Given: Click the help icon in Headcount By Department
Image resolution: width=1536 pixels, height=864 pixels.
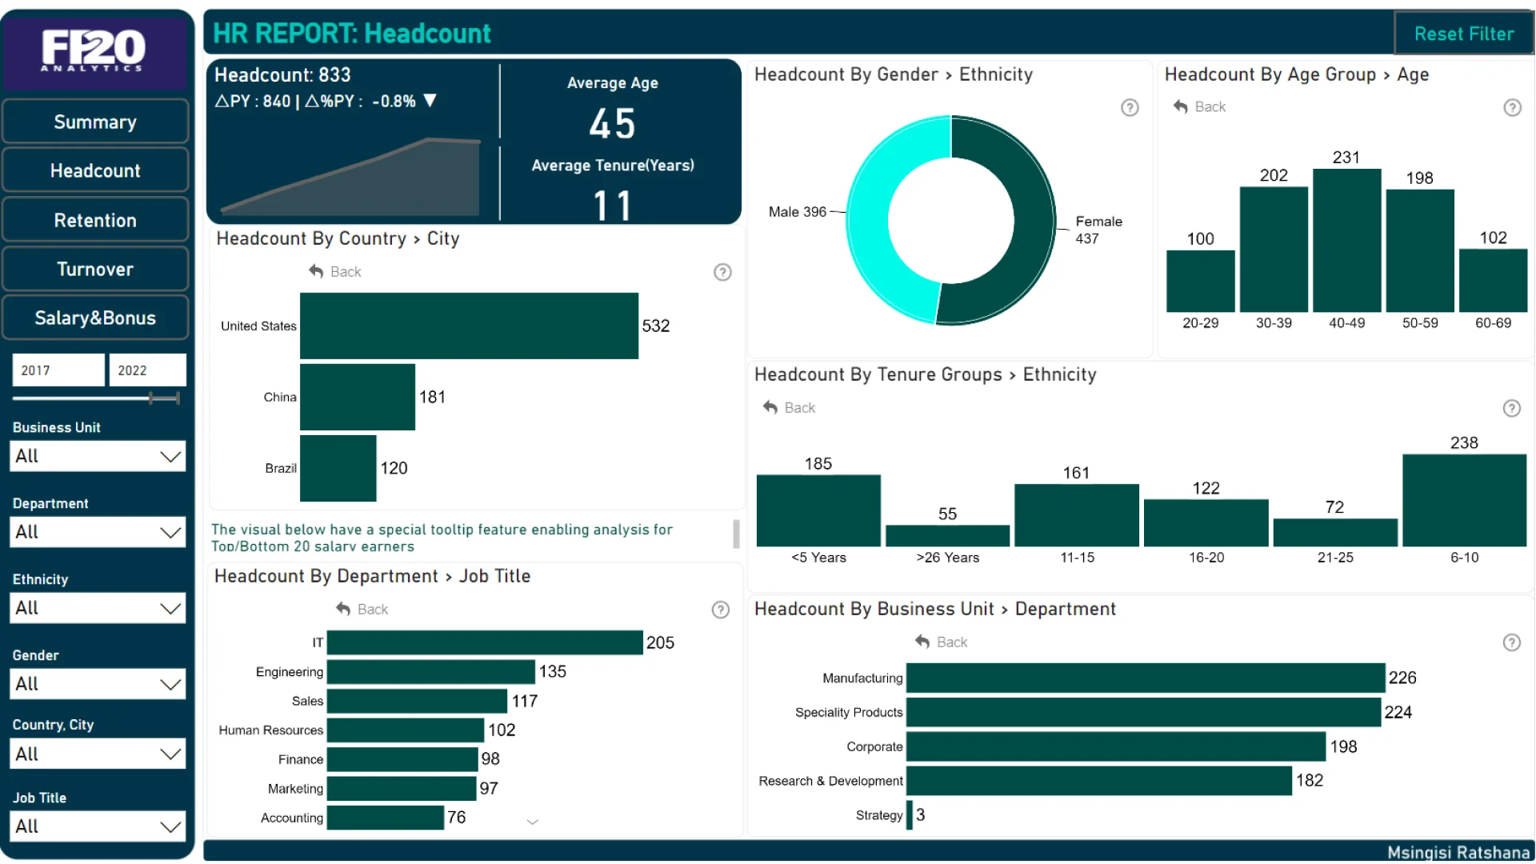Looking at the screenshot, I should coord(721,610).
